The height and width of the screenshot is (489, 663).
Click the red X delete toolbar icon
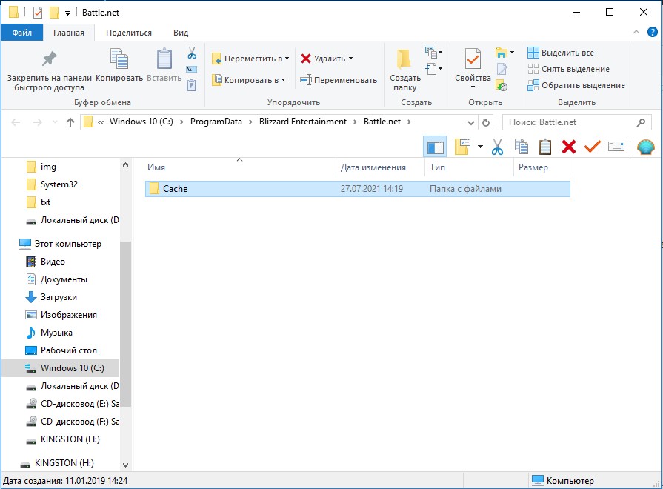click(x=569, y=147)
